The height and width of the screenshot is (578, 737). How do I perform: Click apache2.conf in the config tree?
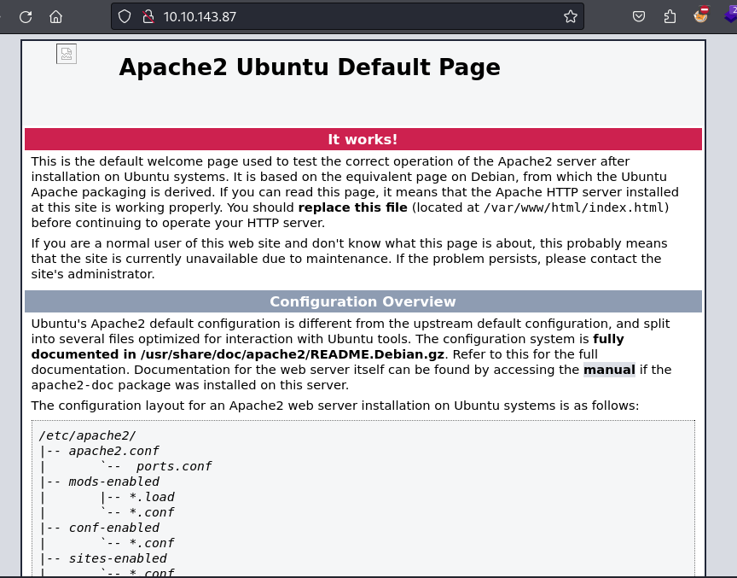(113, 451)
